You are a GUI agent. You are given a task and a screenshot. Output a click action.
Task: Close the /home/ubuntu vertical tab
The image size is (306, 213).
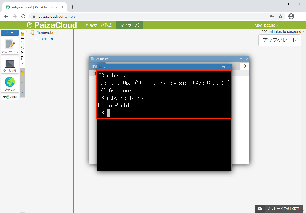pyautogui.click(x=22, y=63)
